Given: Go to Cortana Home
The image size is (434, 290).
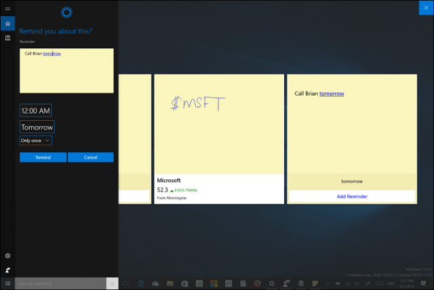Looking at the screenshot, I should pyautogui.click(x=7, y=24).
